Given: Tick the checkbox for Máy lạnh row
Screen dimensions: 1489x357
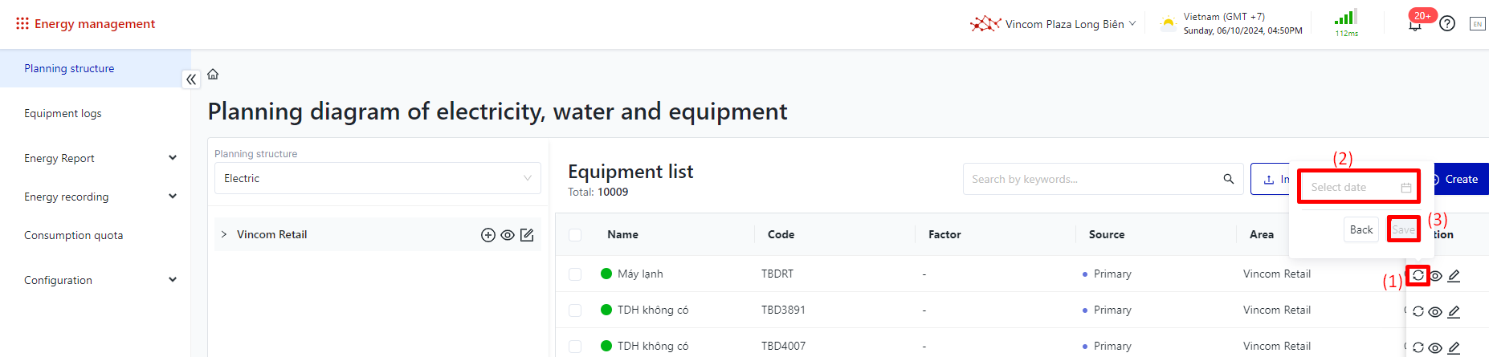Looking at the screenshot, I should (575, 274).
